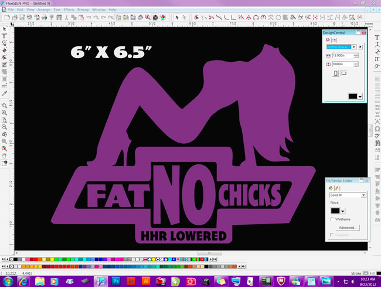The width and height of the screenshot is (381, 287).
Task: Open the Text menu
Action: pos(57,10)
